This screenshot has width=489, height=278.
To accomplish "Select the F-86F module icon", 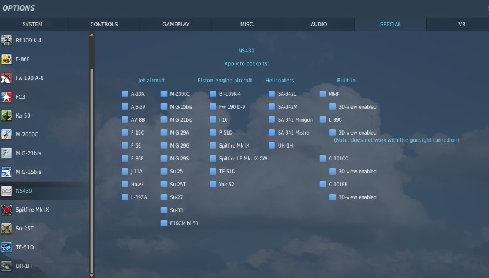I will tap(6, 59).
